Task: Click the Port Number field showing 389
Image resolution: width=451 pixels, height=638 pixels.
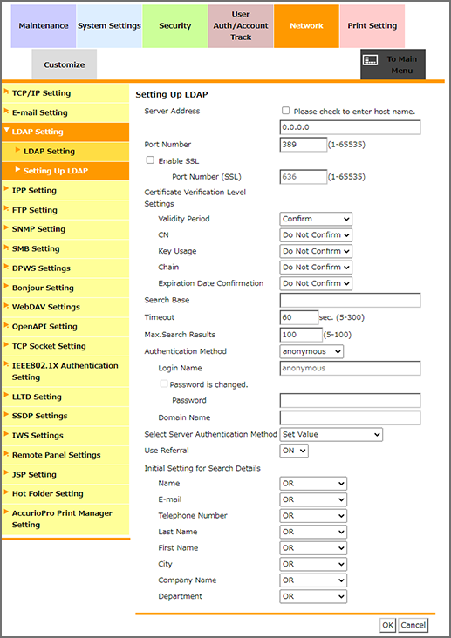Action: [x=303, y=145]
